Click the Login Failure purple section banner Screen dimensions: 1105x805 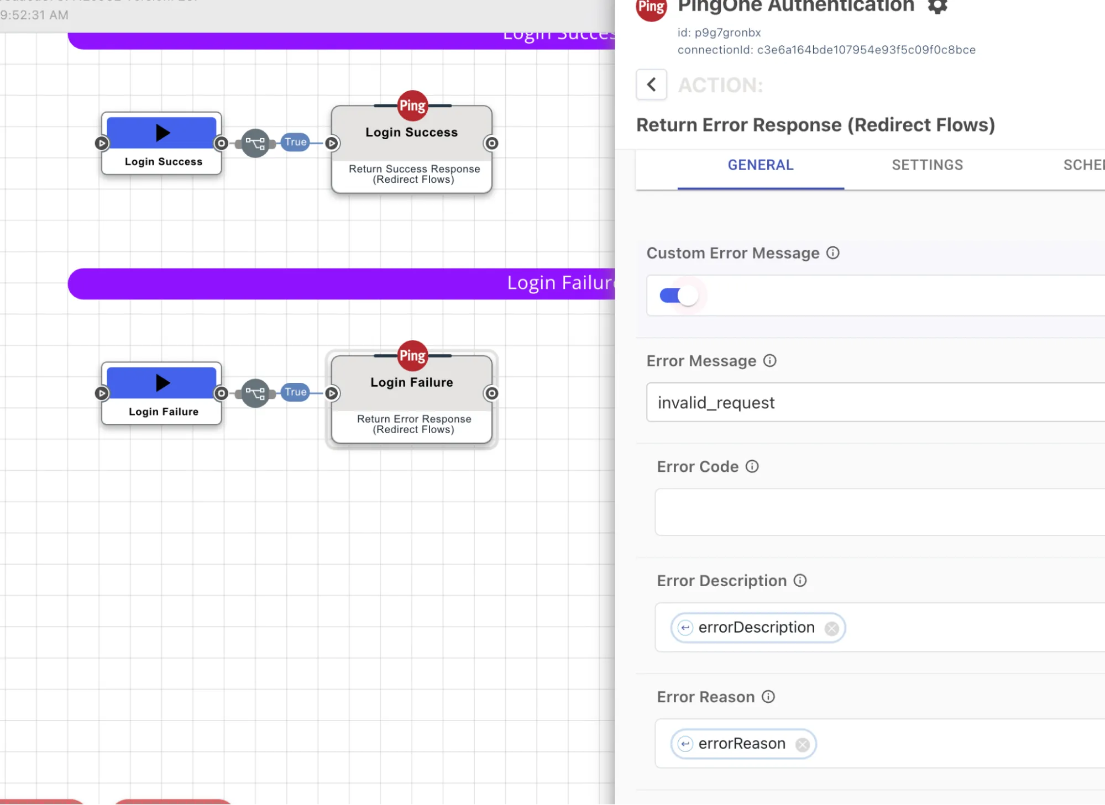pyautogui.click(x=342, y=284)
